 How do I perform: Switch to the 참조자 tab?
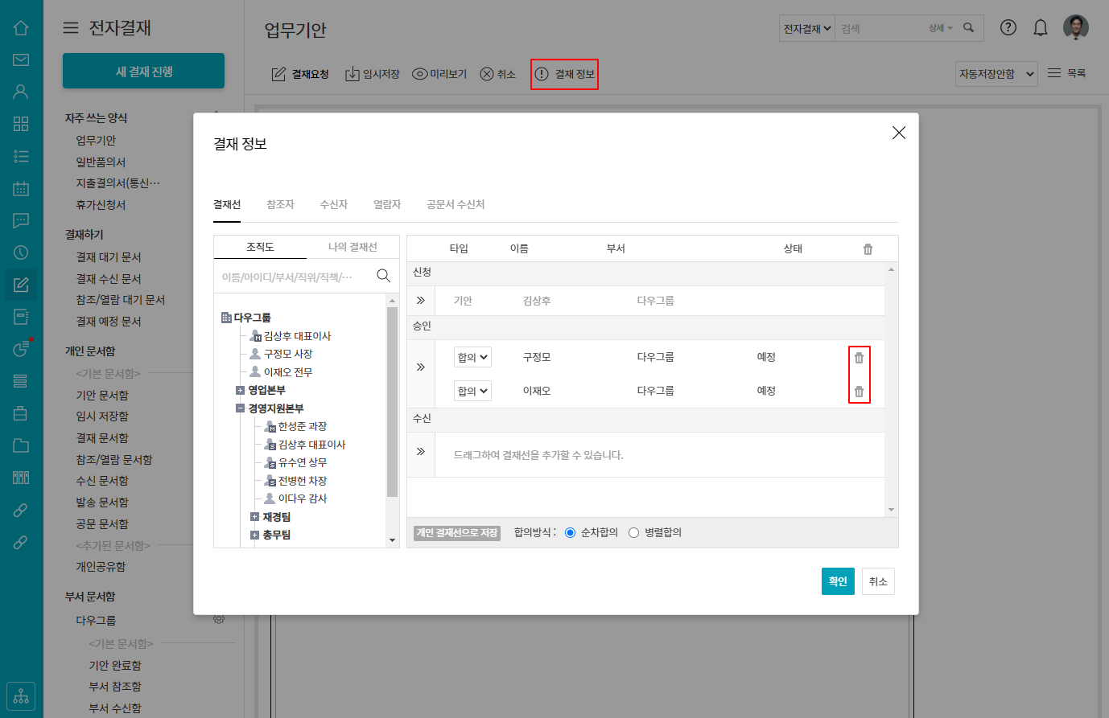point(280,205)
